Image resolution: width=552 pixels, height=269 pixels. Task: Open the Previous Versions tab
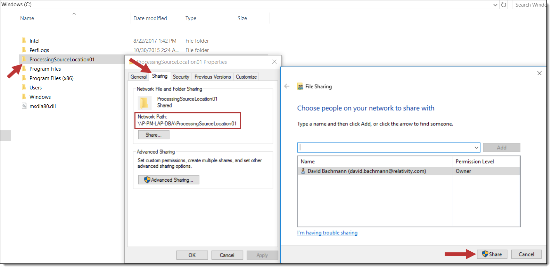pyautogui.click(x=212, y=77)
